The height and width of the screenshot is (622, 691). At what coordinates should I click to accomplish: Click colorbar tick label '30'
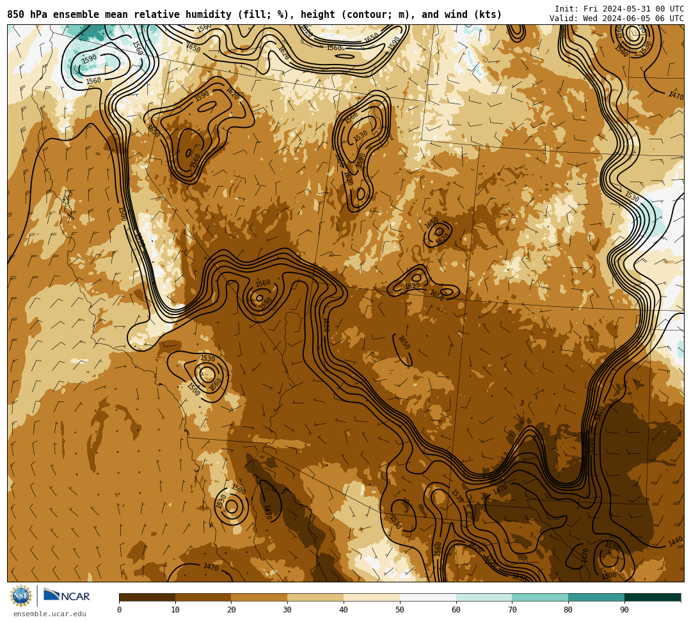point(287,610)
